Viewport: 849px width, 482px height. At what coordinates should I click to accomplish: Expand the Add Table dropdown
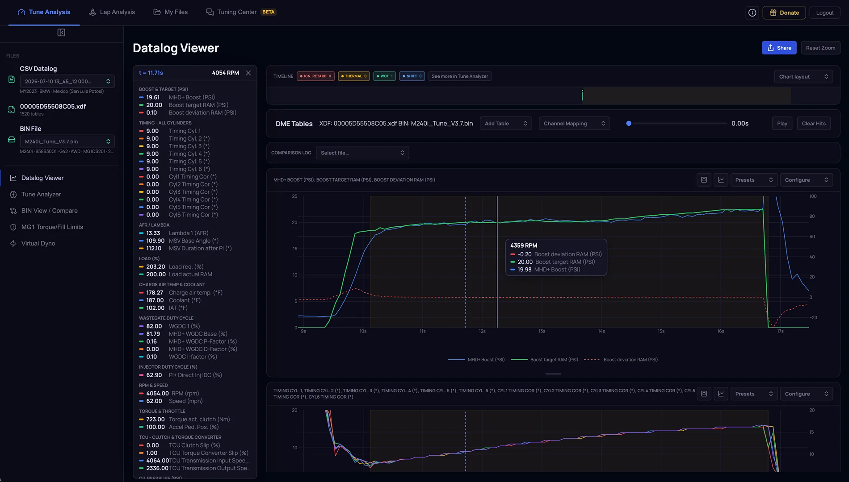click(506, 124)
